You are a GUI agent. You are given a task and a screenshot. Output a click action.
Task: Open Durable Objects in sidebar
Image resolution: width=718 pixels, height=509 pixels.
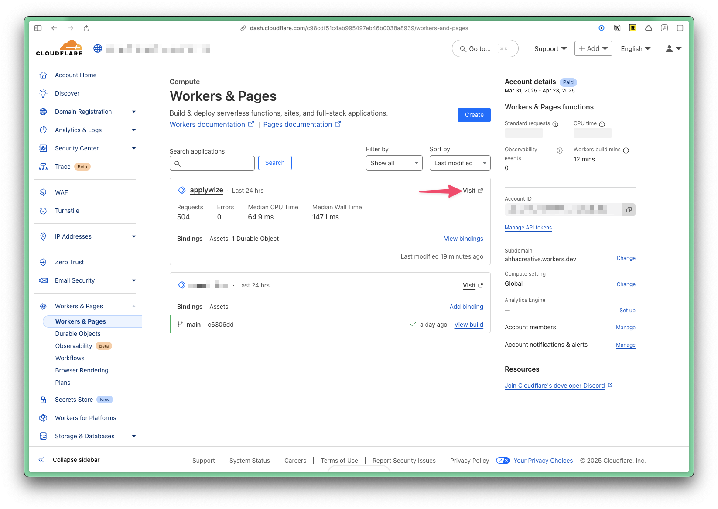pyautogui.click(x=78, y=334)
